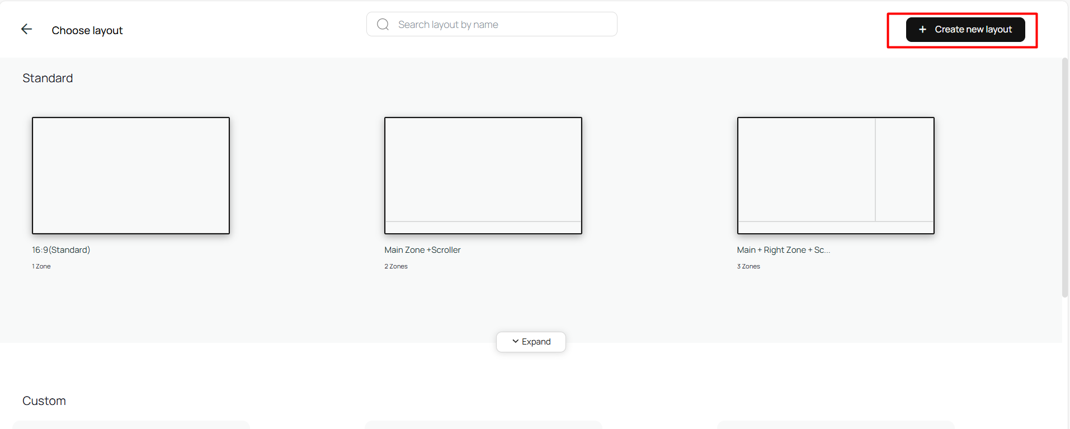Click the back arrow icon
The image size is (1070, 429).
26,29
